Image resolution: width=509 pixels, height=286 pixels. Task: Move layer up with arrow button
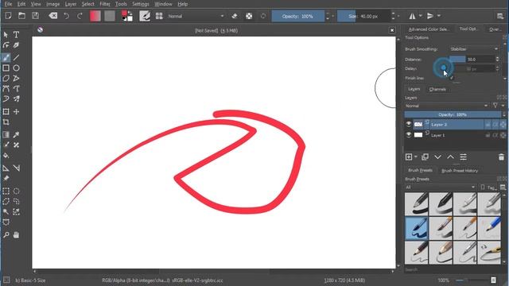point(451,157)
